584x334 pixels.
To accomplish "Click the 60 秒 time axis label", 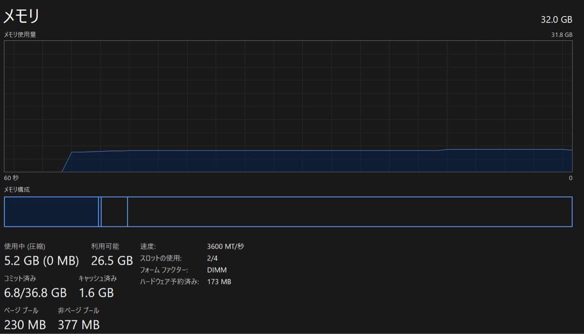I will point(12,178).
